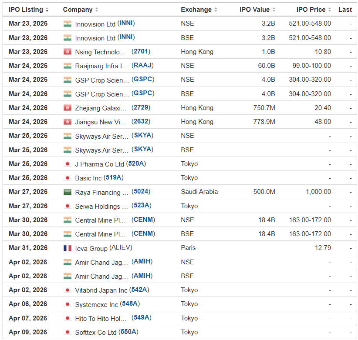This screenshot has width=358, height=340.
Task: Click the Last column header
Action: point(345,10)
